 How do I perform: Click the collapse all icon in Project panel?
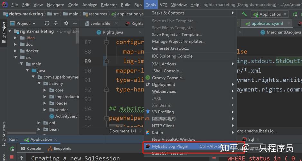56,24
